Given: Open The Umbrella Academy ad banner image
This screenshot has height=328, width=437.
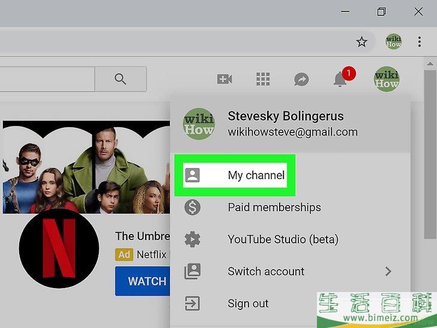Looking at the screenshot, I should tap(86, 167).
